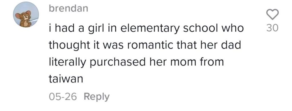
Task: Select the line starting 'thought it was romantic'
Action: pyautogui.click(x=145, y=45)
